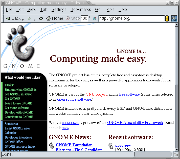This screenshot has width=180, height=159.
Task: Open the Forward history dropdown arrow
Action: pyautogui.click(x=34, y=20)
